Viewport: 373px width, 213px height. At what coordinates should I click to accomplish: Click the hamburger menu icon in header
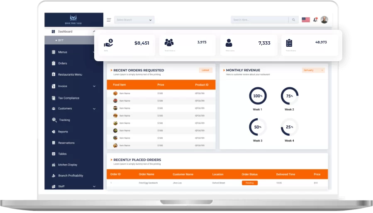point(109,20)
